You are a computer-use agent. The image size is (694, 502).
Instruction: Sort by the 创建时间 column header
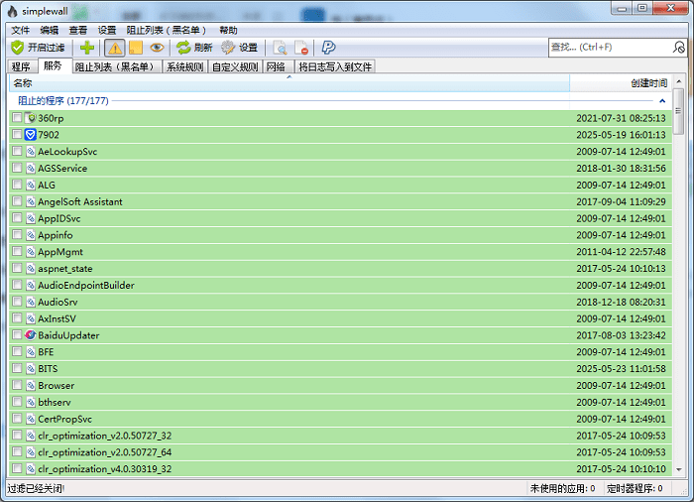click(x=648, y=83)
